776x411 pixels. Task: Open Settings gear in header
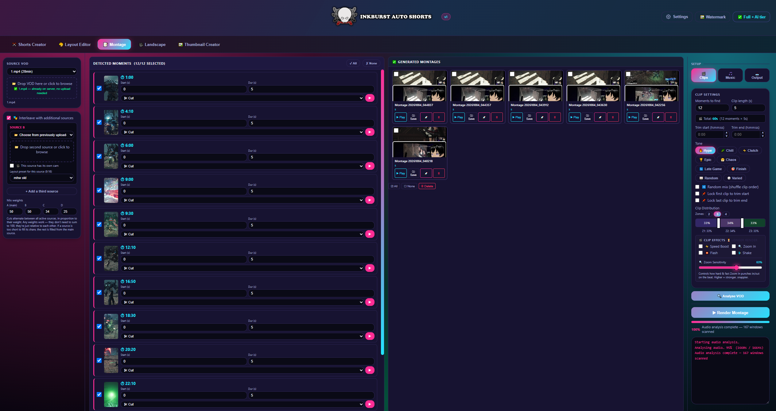pyautogui.click(x=677, y=17)
